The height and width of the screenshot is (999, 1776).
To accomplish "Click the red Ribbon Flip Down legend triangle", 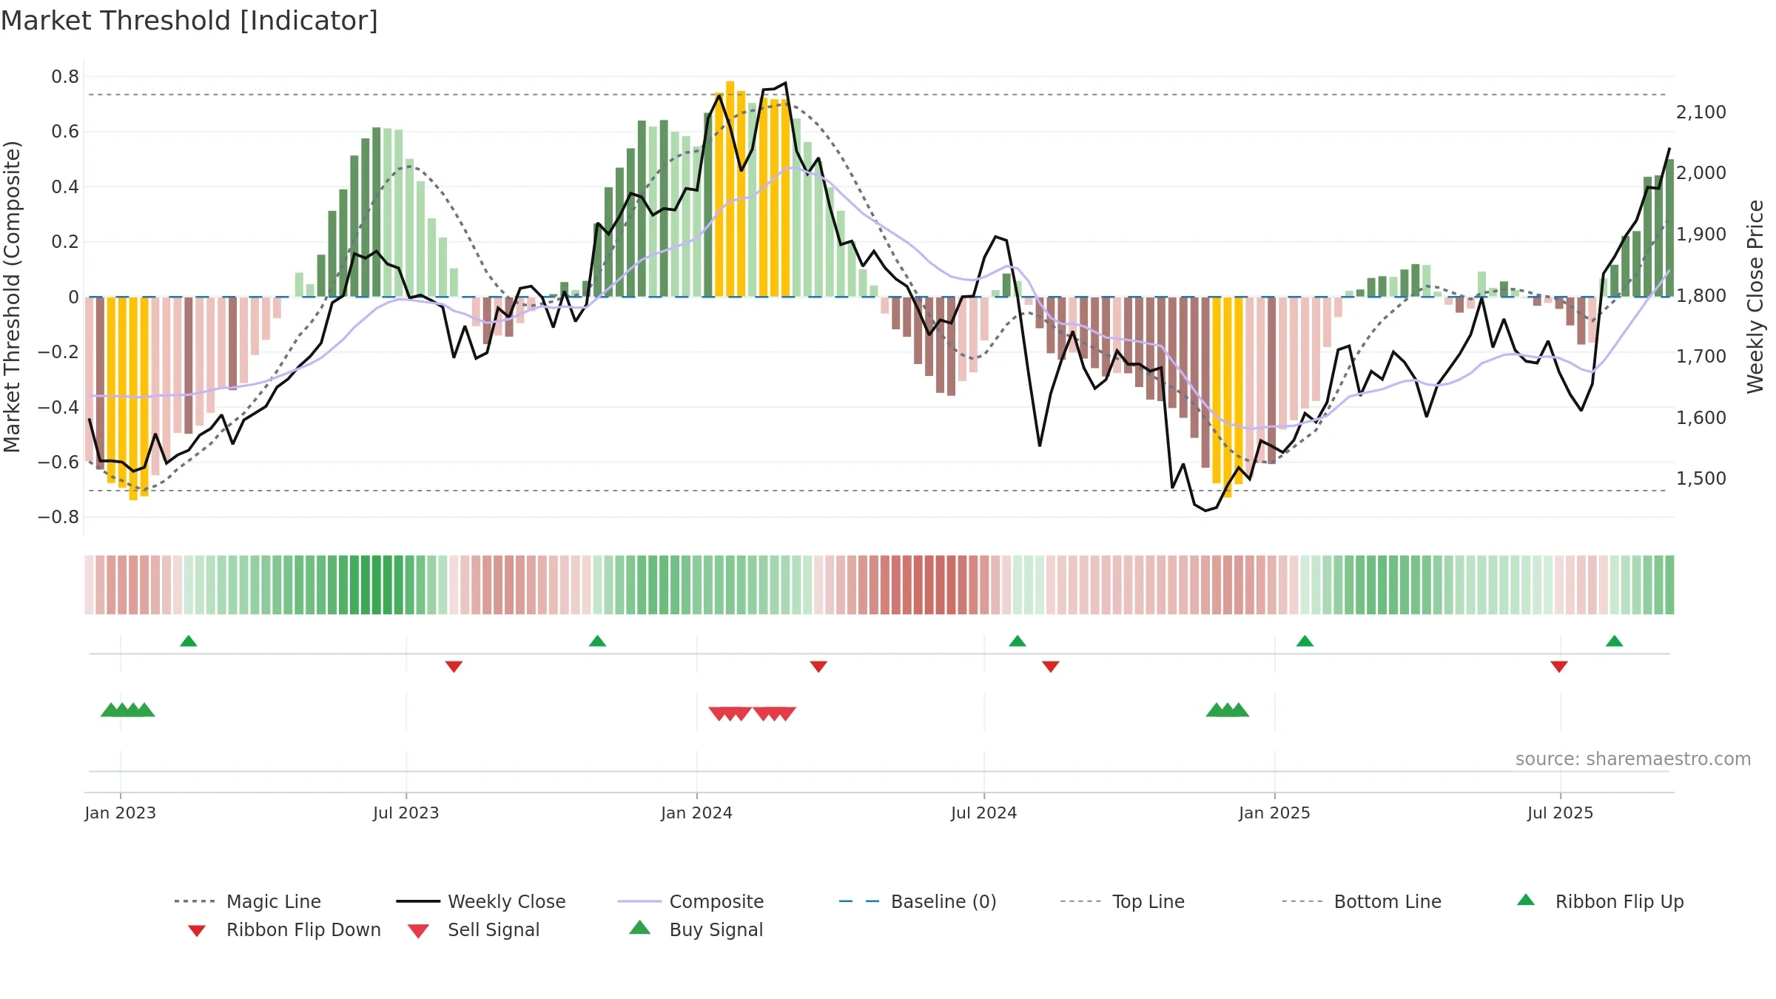I will pos(197,931).
